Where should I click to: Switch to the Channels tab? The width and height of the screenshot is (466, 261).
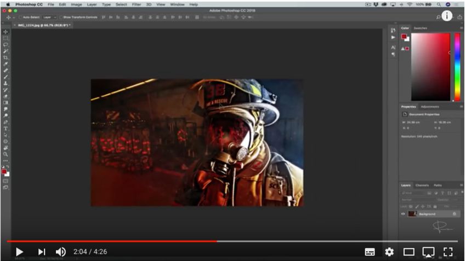click(x=422, y=185)
